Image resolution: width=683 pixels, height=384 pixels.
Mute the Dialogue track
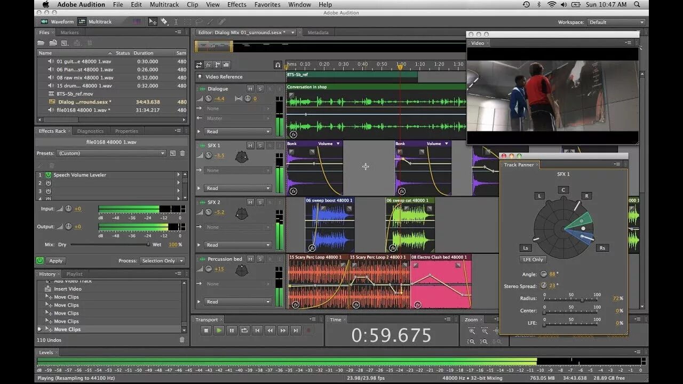pyautogui.click(x=250, y=89)
